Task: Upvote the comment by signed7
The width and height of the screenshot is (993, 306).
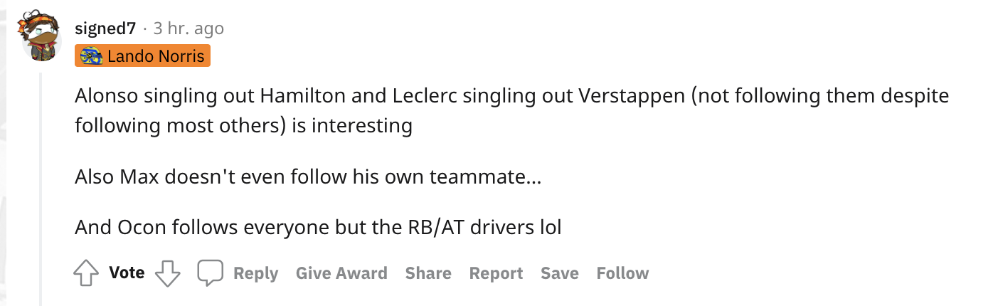Action: click(86, 273)
